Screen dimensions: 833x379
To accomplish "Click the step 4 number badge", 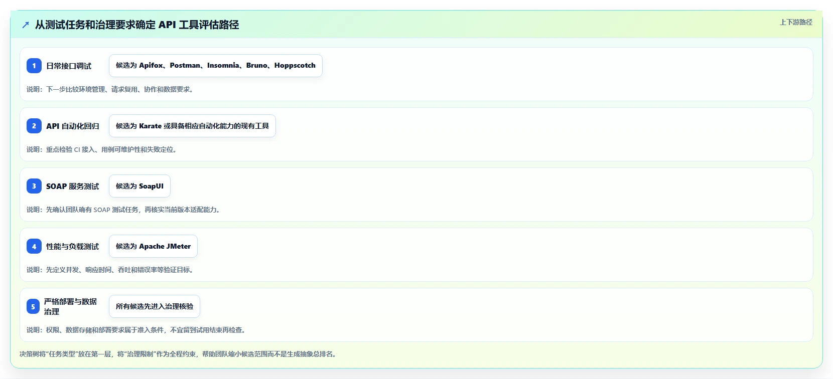I will (34, 246).
